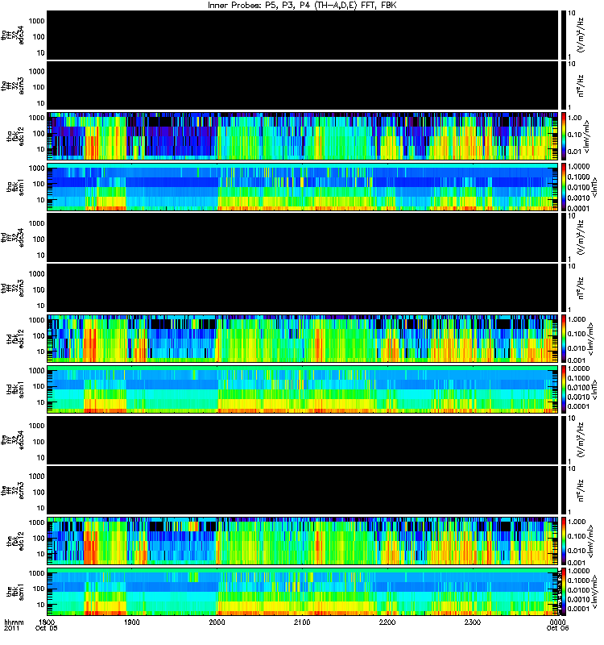Click the 'the fff 32 edc34' y-axis label
This screenshot has width=604, height=645.
(x=12, y=440)
